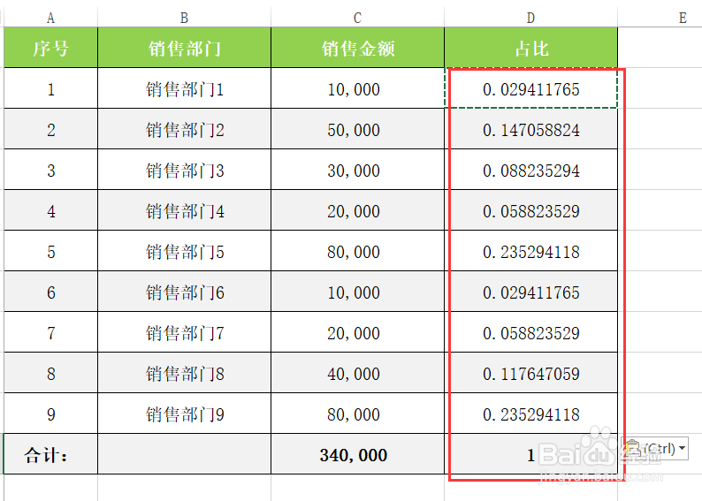The image size is (702, 501).
Task: Click the 合计: cell
Action: pyautogui.click(x=50, y=454)
